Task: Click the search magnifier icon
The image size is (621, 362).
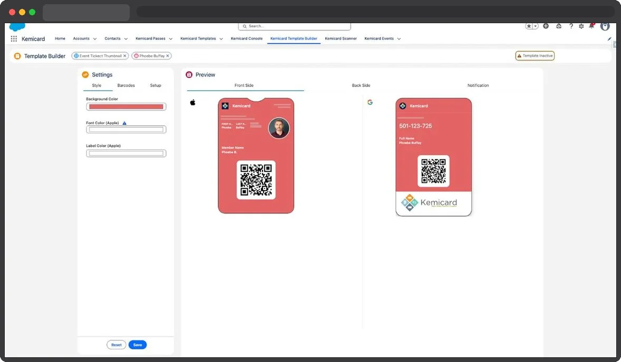Action: tap(245, 26)
